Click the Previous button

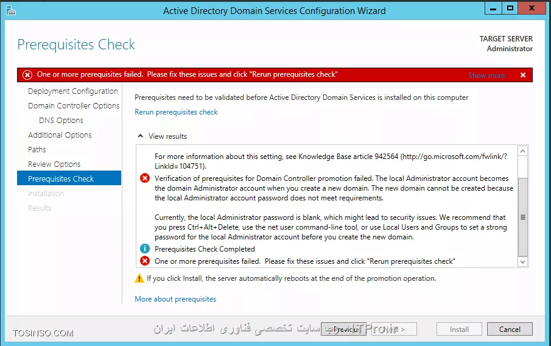[343, 329]
